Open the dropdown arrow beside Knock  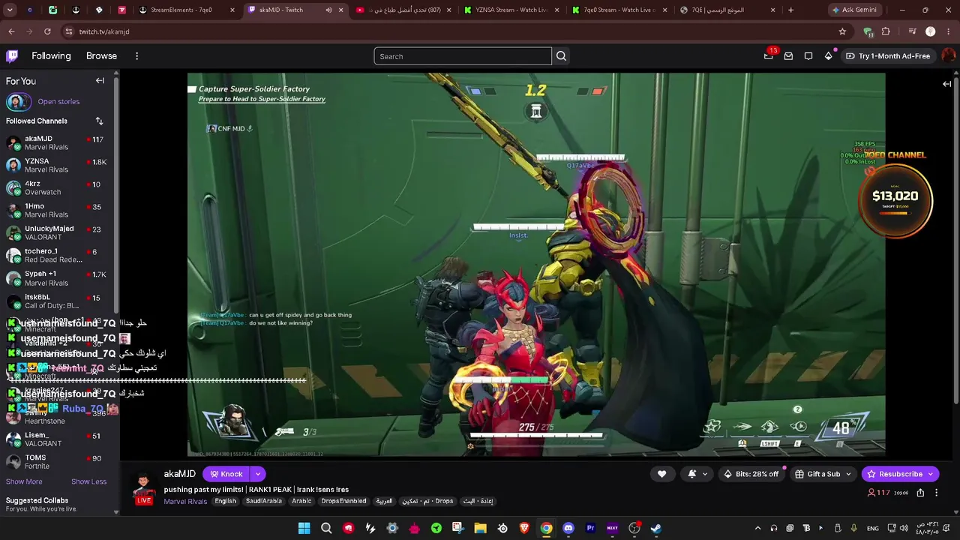click(x=257, y=474)
